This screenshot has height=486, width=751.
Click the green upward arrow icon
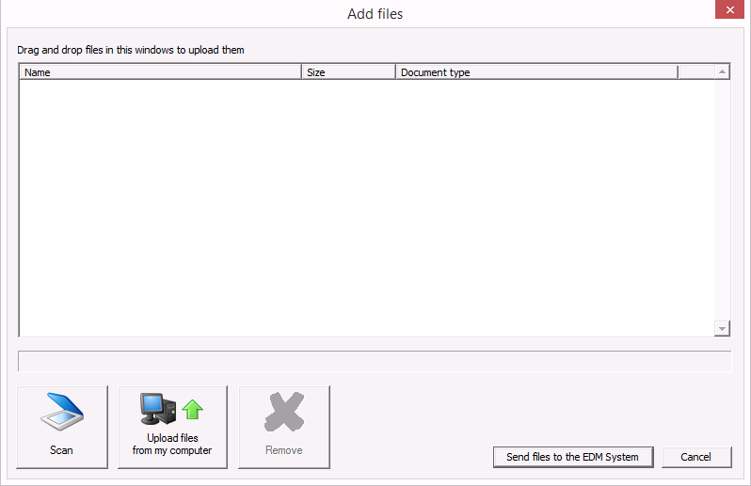click(193, 410)
